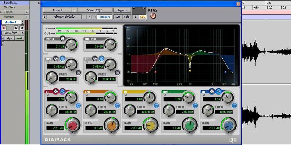This screenshot has width=291, height=145.
Task: Click the Markers ruler label
Action: pos(9,17)
